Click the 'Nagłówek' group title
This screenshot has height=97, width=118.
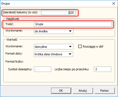13,19
